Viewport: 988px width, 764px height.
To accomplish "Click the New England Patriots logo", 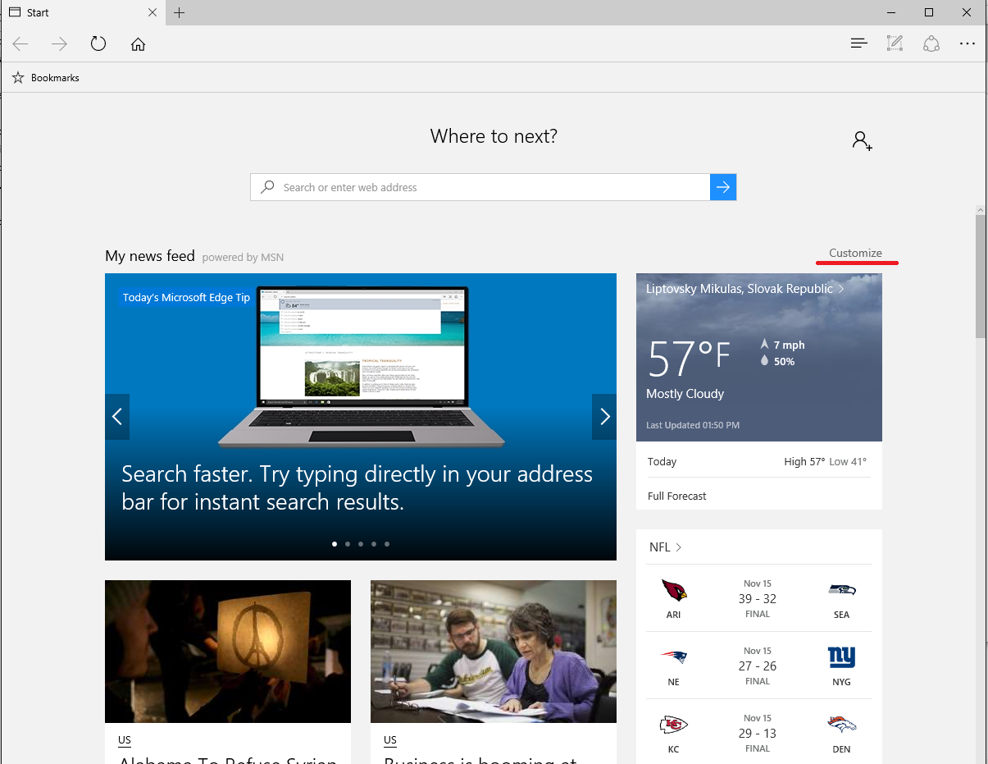I will (673, 657).
